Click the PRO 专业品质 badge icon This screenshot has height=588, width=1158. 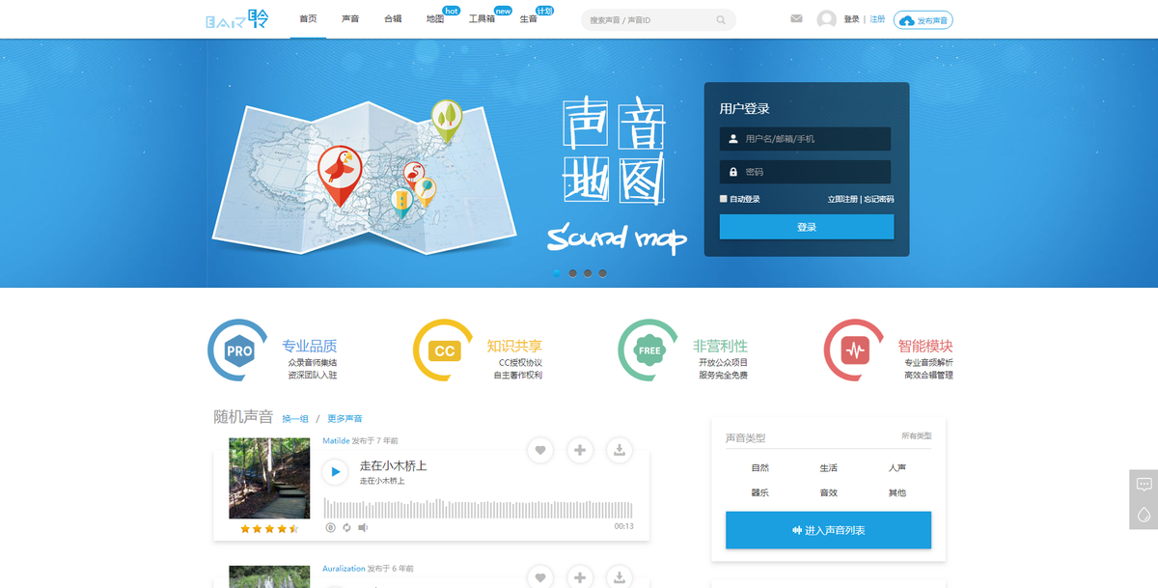click(235, 350)
